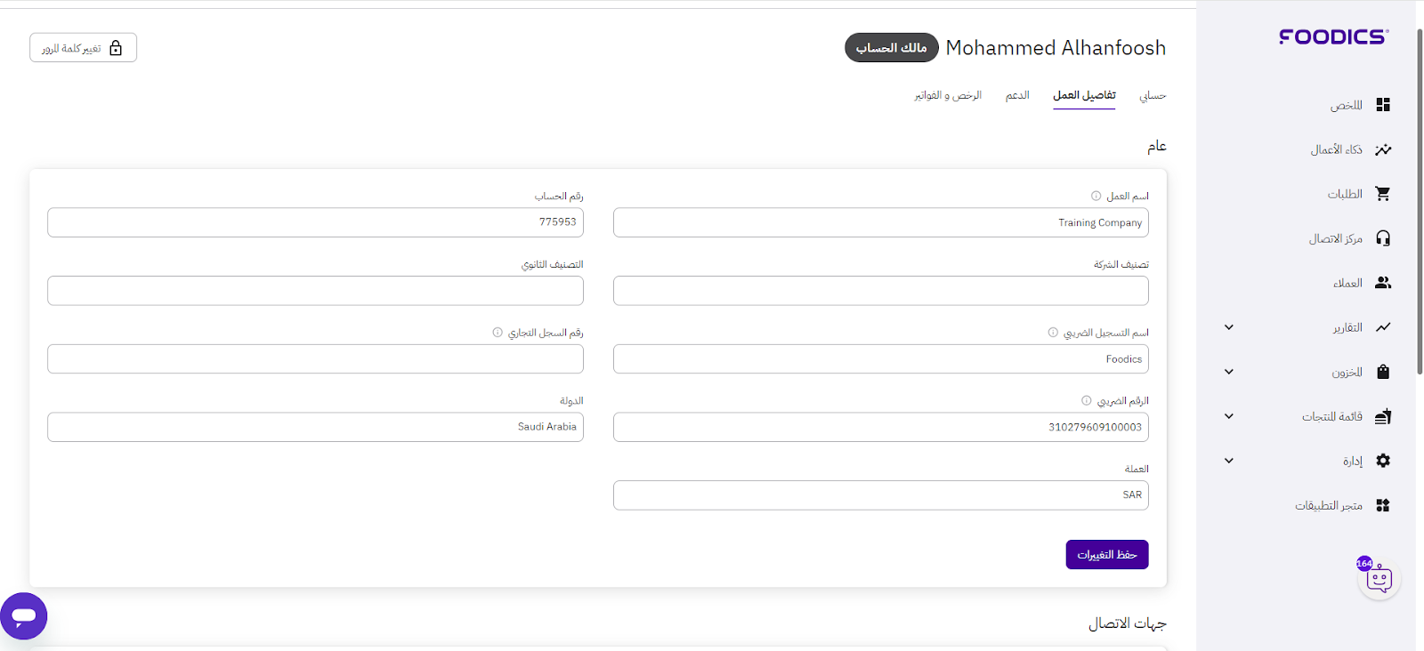Click the info icon beside tax number label
This screenshot has width=1424, height=651.
(1086, 400)
